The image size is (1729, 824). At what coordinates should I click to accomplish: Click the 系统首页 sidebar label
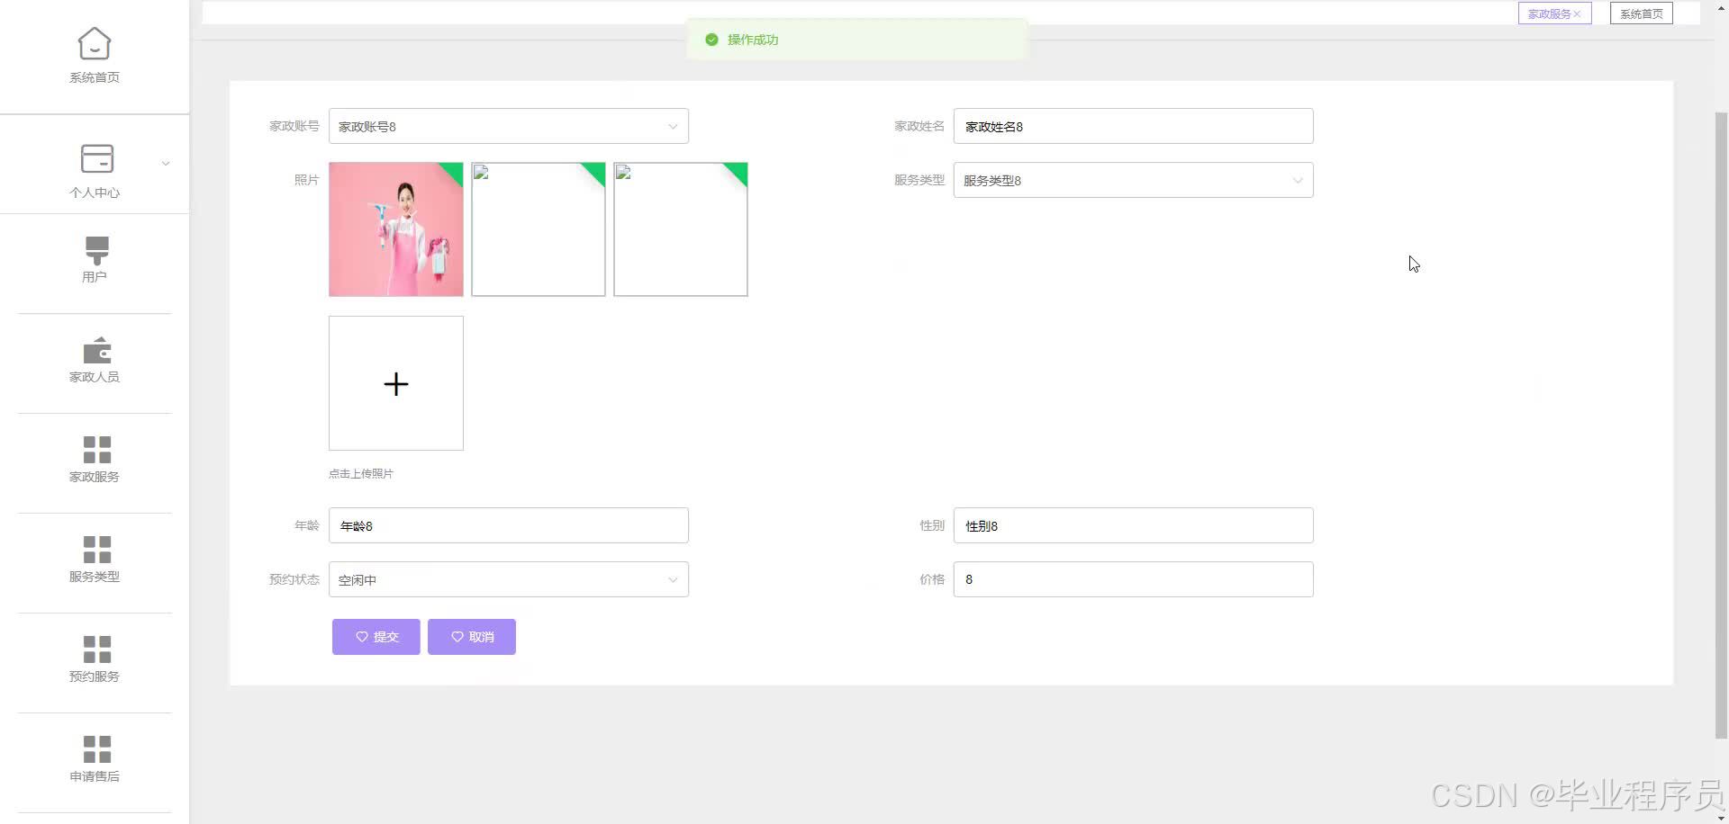pyautogui.click(x=95, y=77)
